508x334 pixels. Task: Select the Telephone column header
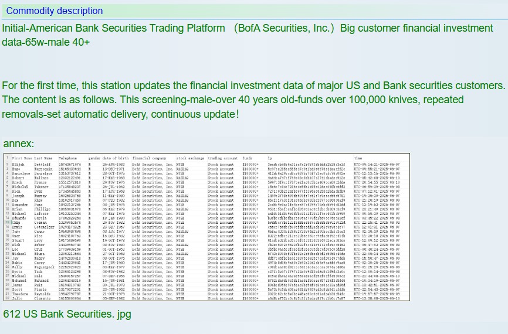(x=67, y=158)
